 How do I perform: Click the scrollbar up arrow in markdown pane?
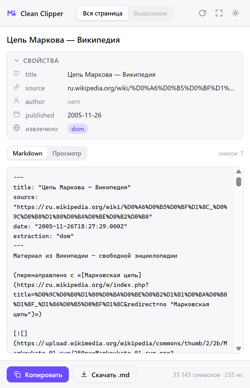point(239,172)
